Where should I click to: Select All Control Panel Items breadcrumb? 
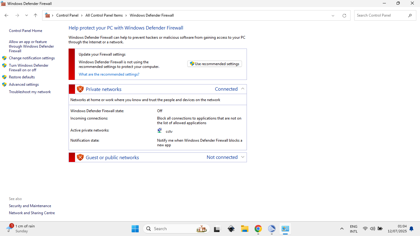point(104,15)
